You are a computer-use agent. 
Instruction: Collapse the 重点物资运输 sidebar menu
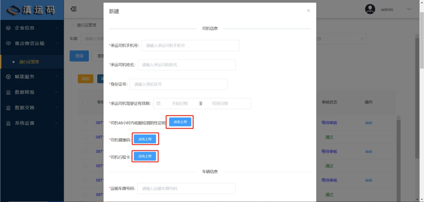coord(32,43)
